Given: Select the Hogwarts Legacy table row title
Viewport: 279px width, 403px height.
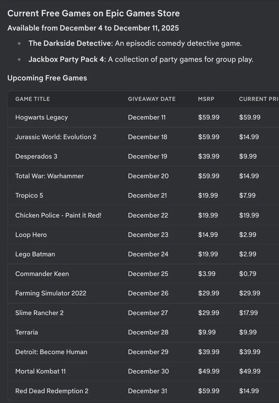Looking at the screenshot, I should pos(41,117).
